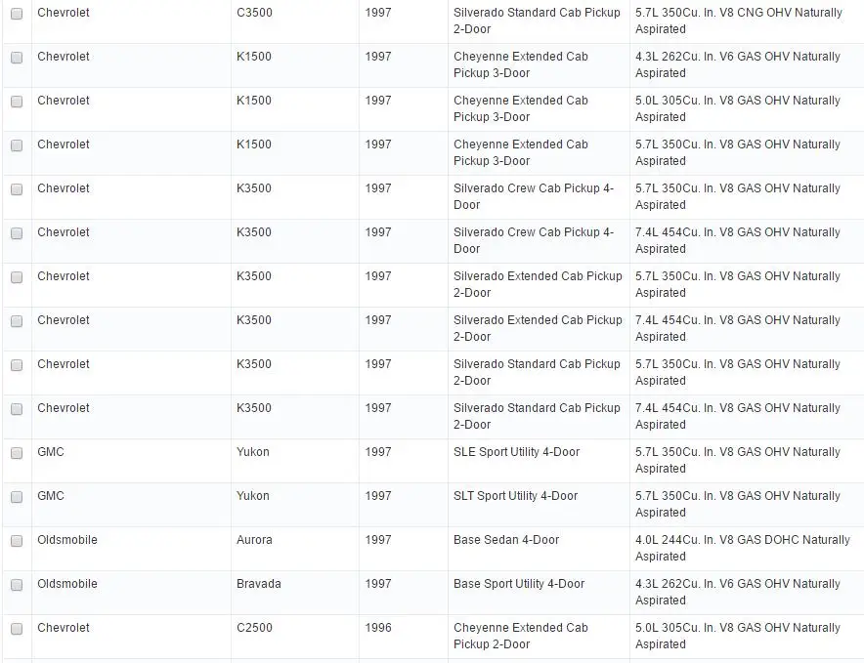Select Oldsmobile Bravada row checkbox

click(17, 585)
